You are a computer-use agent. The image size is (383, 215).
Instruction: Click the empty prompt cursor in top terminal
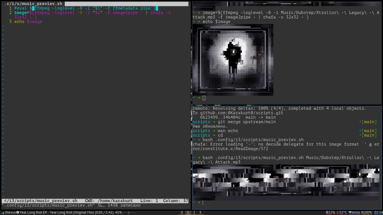pos(204,98)
